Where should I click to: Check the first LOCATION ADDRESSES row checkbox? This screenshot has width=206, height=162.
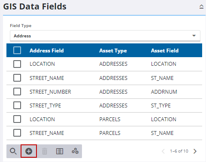(17, 64)
